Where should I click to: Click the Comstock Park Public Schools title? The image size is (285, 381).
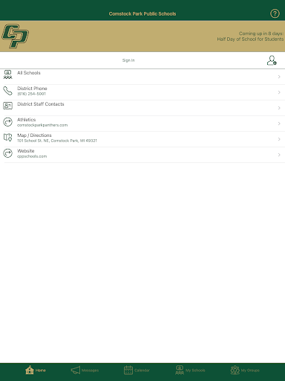coord(142,14)
